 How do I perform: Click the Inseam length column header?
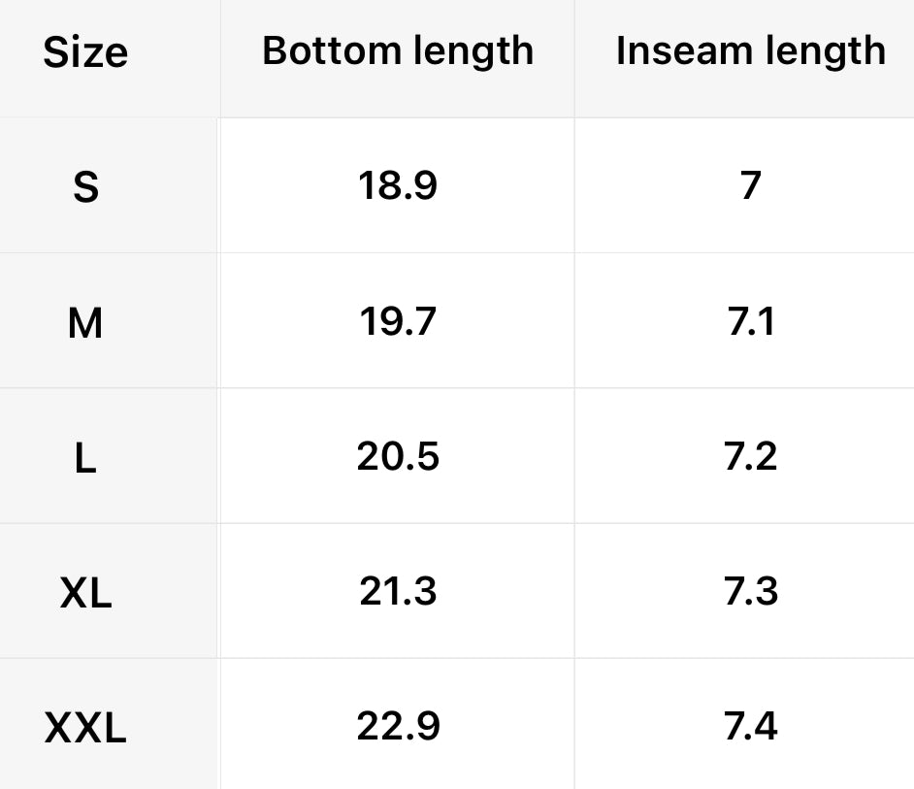point(750,50)
